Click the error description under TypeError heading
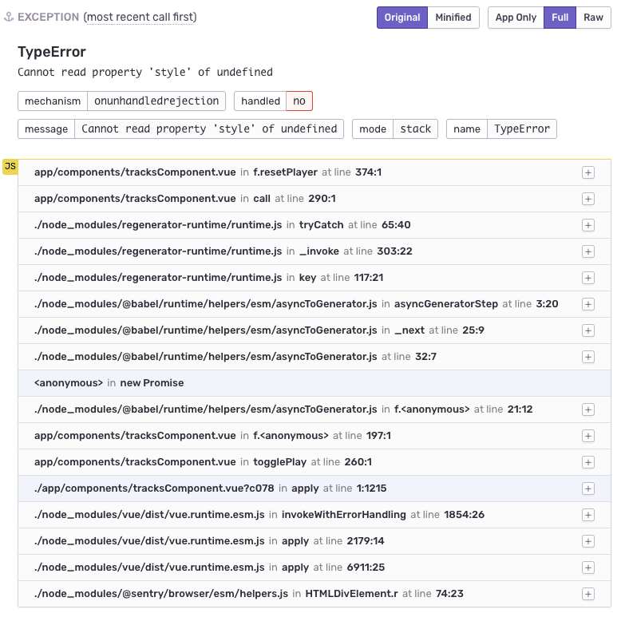Screen dimensions: 625x617 145,72
